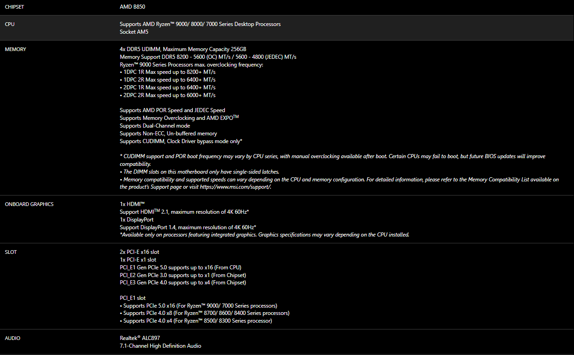This screenshot has height=355, width=574.
Task: Click 'Supports CUDIMM, Clock Driver bypass mode only' line
Action: 181,141
